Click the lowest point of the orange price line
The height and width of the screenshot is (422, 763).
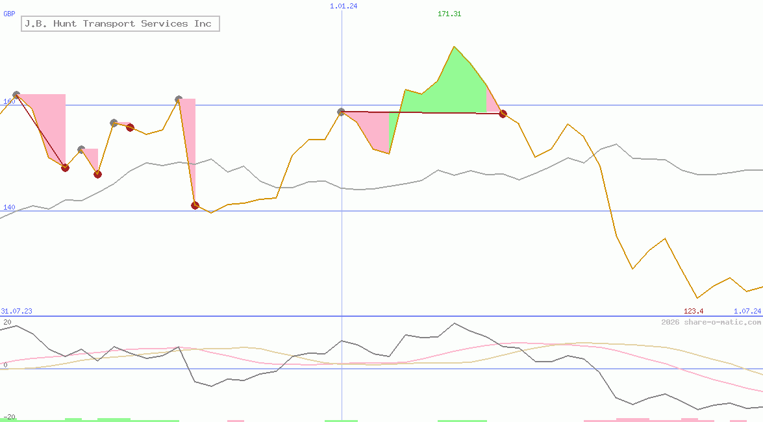click(697, 298)
